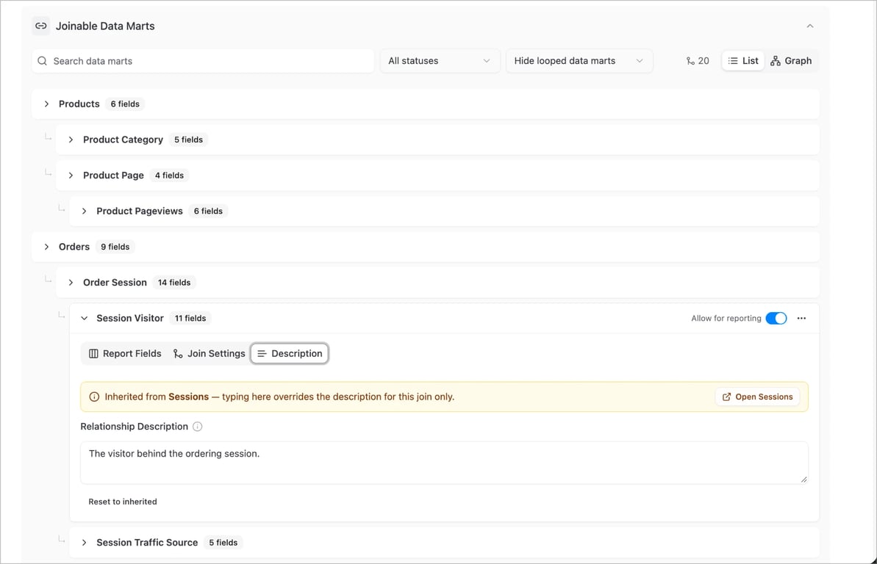Viewport: 877px width, 564px height.
Task: Click the Relationship Description info icon
Action: coord(198,427)
